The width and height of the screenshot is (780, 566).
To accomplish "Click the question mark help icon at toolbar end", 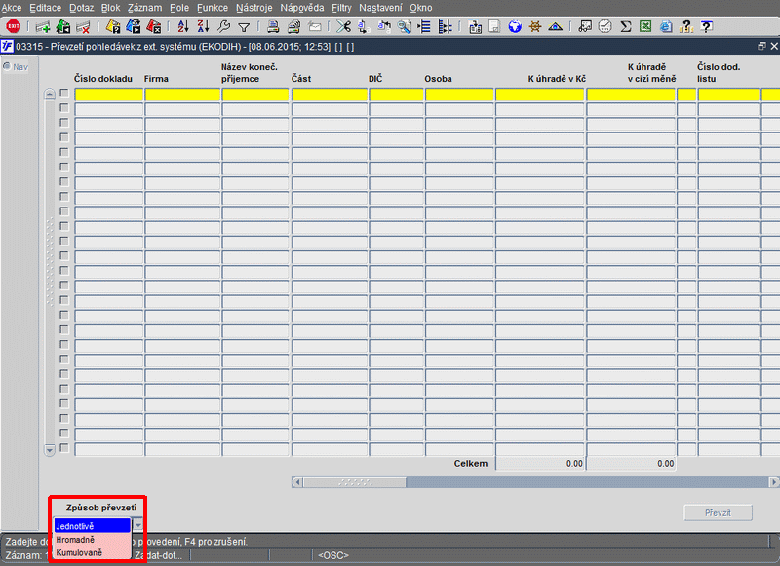I will [x=706, y=27].
